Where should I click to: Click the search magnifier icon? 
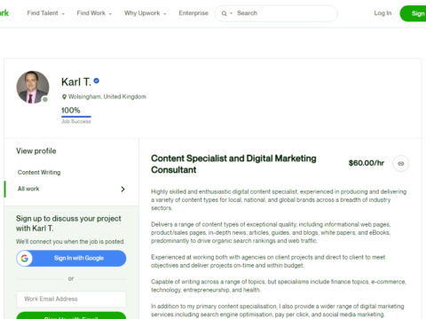[224, 13]
